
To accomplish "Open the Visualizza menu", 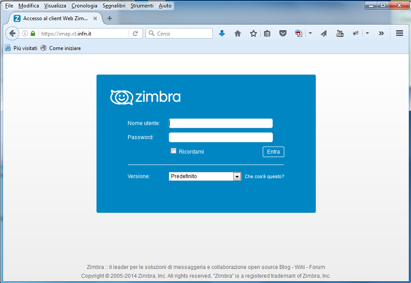I will 55,6.
